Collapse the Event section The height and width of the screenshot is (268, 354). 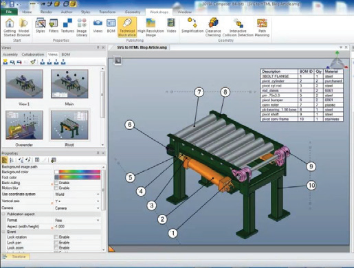tap(3, 232)
